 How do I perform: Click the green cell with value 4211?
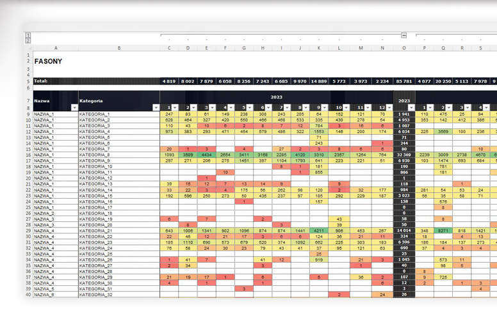coord(318,231)
